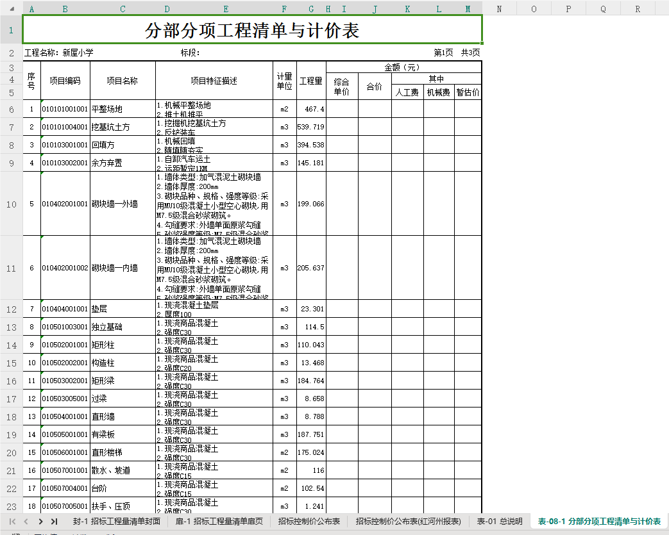Select column D header
669x535 pixels.
click(167, 9)
